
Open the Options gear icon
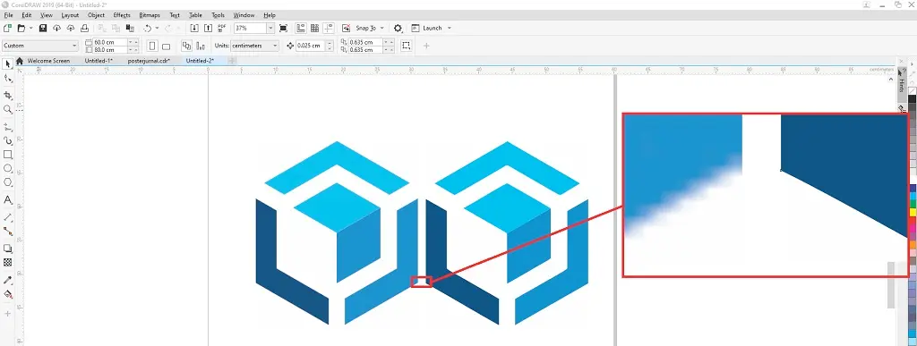click(x=399, y=28)
